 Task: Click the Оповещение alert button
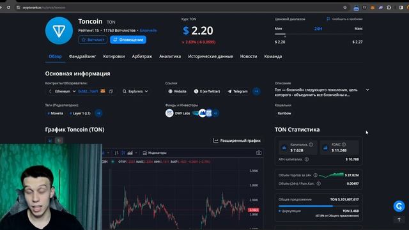click(x=128, y=40)
